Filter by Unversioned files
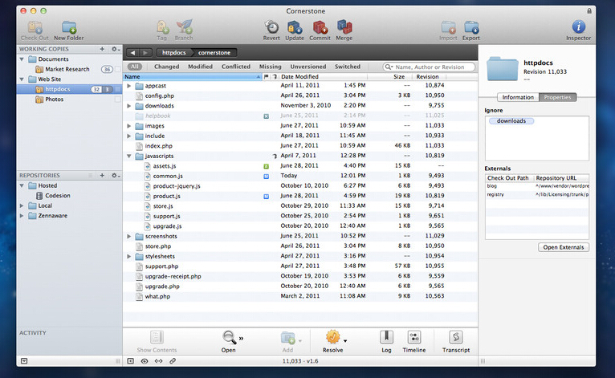615x378 pixels. (x=307, y=67)
